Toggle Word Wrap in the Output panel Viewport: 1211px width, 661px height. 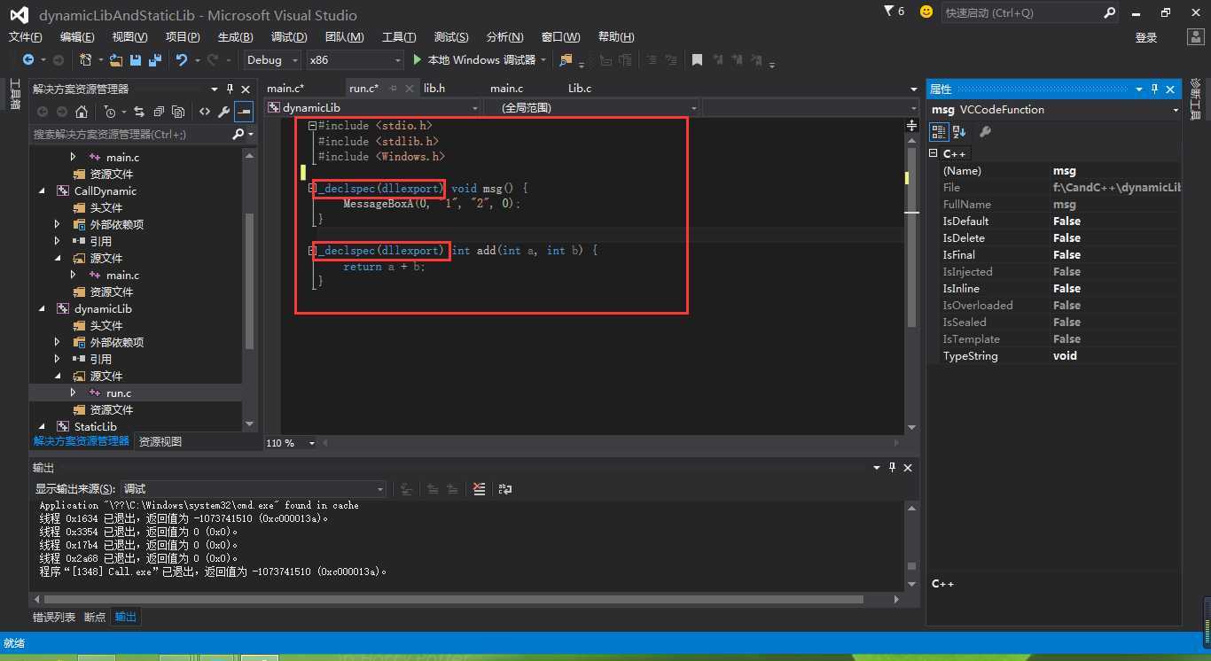pos(505,488)
